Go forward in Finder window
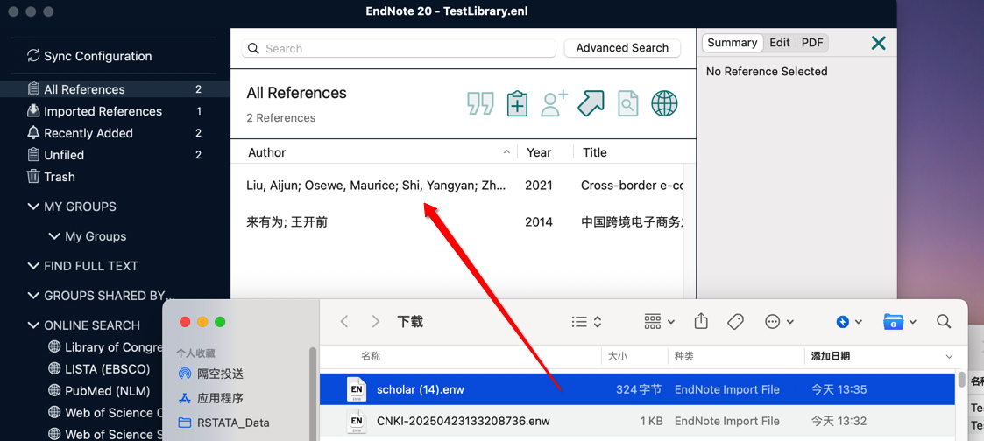 click(375, 322)
